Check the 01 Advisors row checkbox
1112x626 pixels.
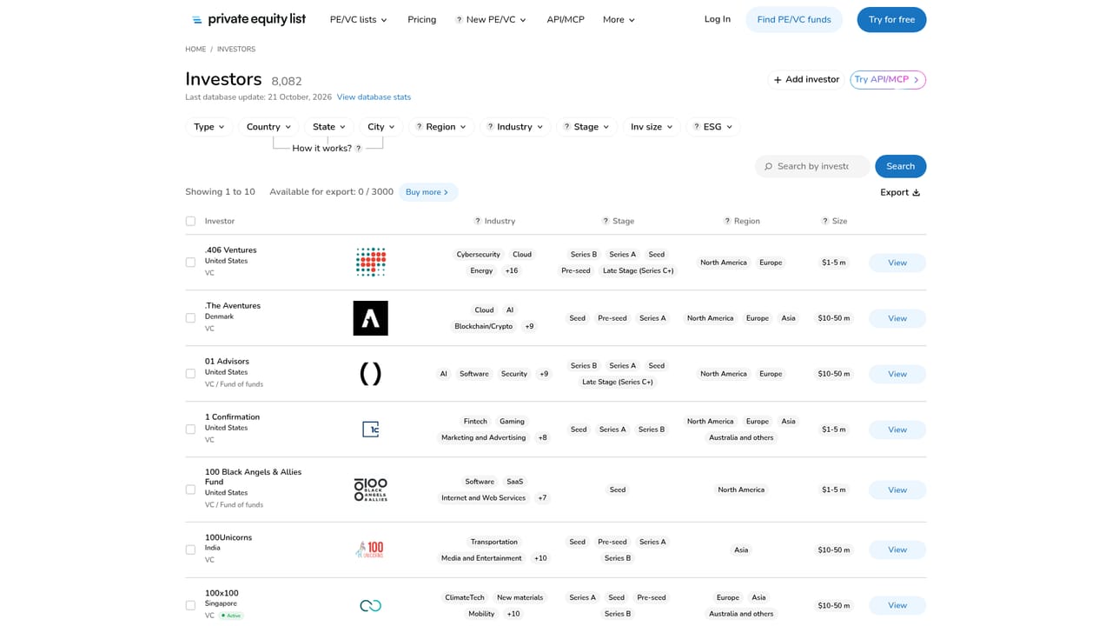190,374
